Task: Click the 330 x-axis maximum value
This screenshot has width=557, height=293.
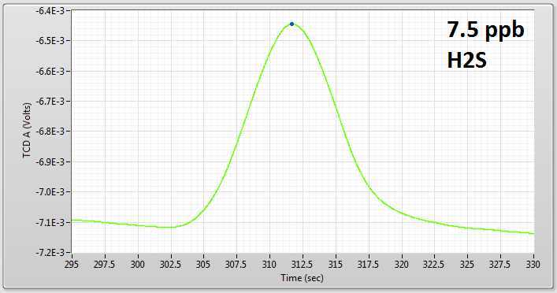Action: pyautogui.click(x=533, y=265)
